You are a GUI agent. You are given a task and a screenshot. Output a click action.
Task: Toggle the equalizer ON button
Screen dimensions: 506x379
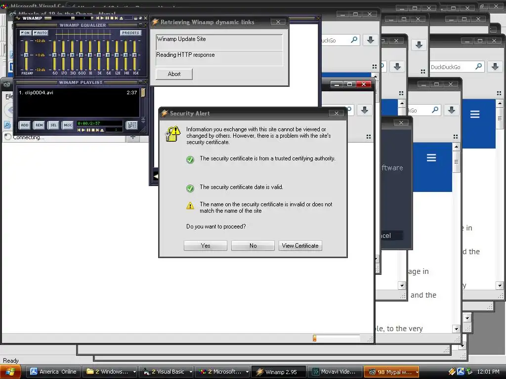coord(25,33)
